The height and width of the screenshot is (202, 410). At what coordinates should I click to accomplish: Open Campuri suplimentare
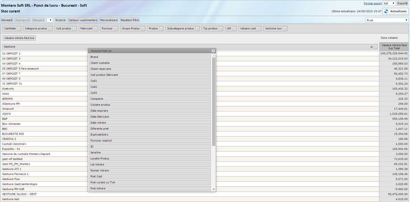(83, 20)
